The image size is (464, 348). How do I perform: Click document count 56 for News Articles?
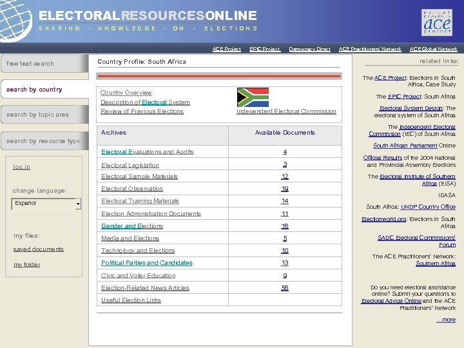click(285, 288)
